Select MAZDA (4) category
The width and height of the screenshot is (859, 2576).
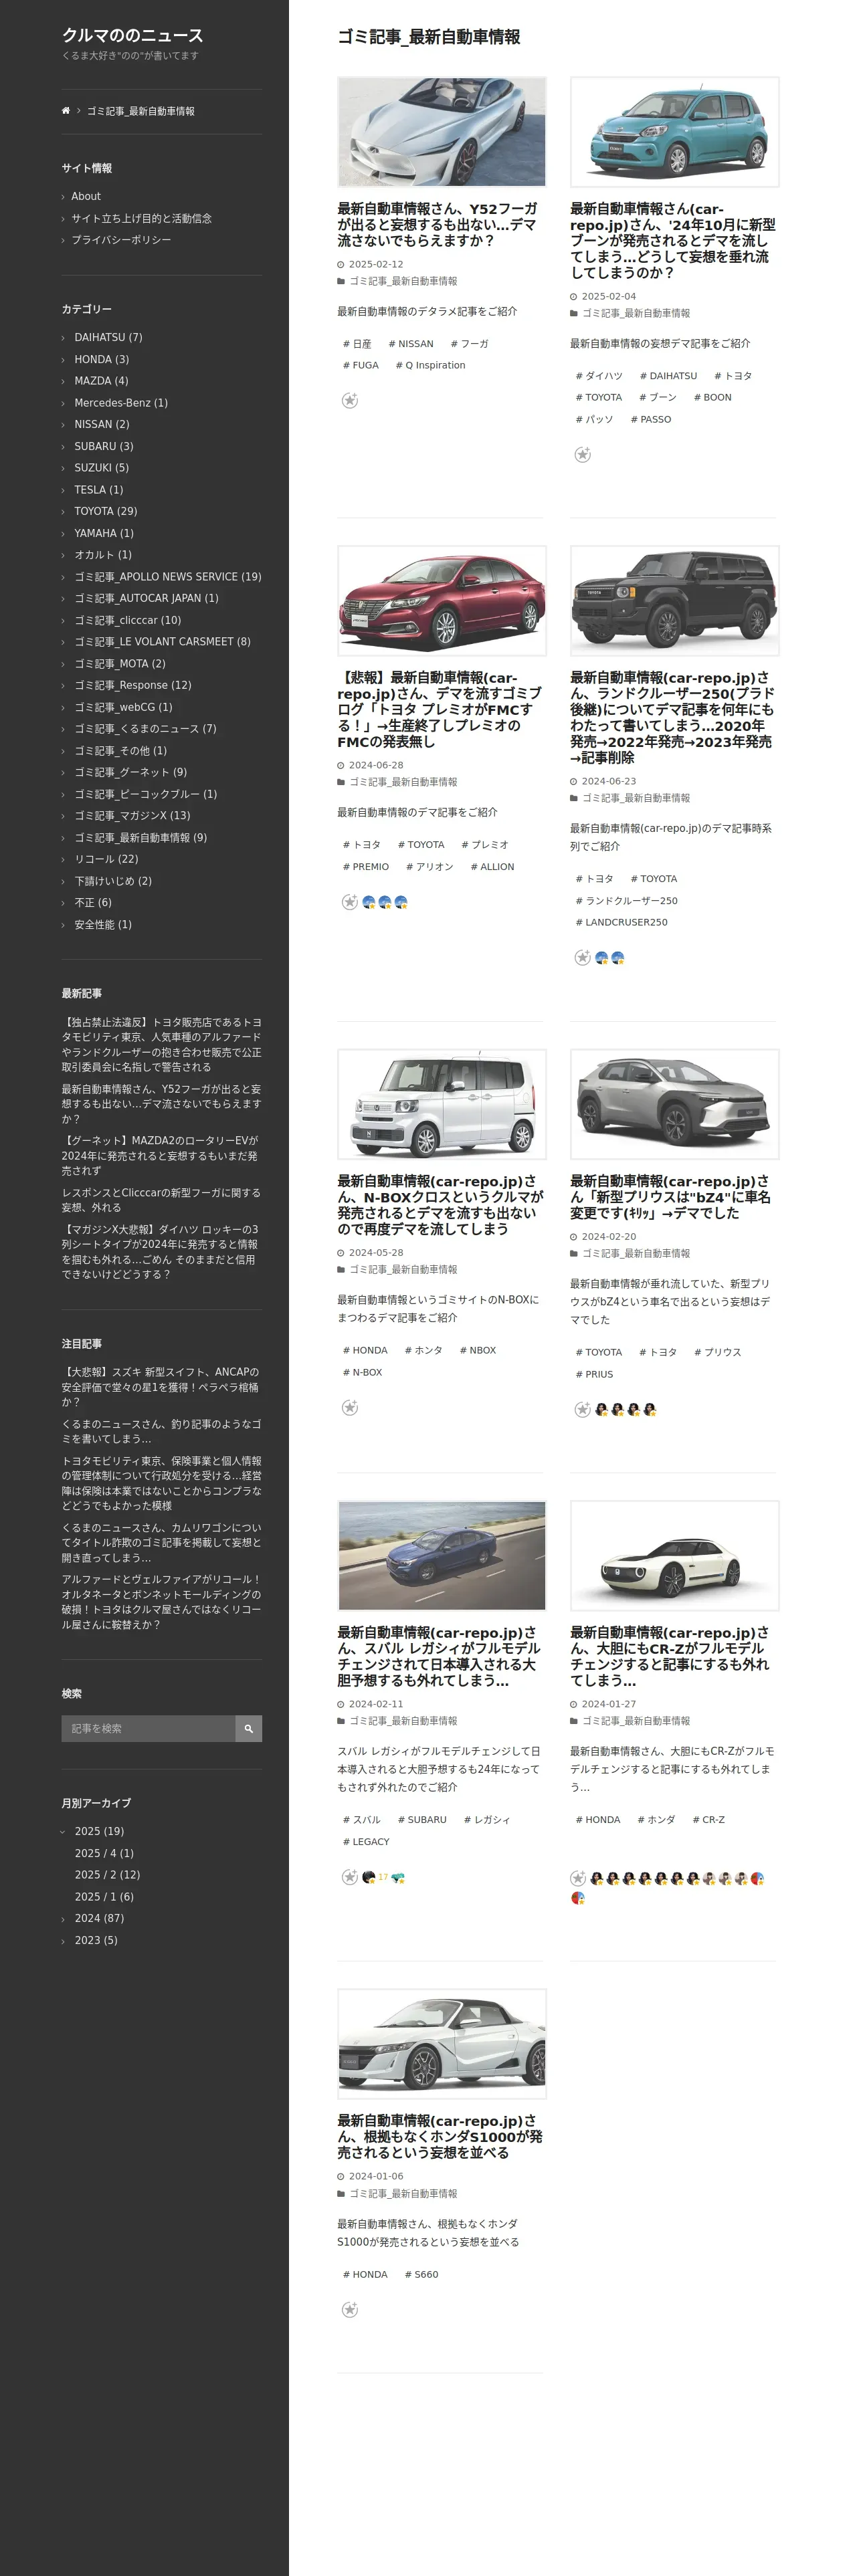coord(101,381)
